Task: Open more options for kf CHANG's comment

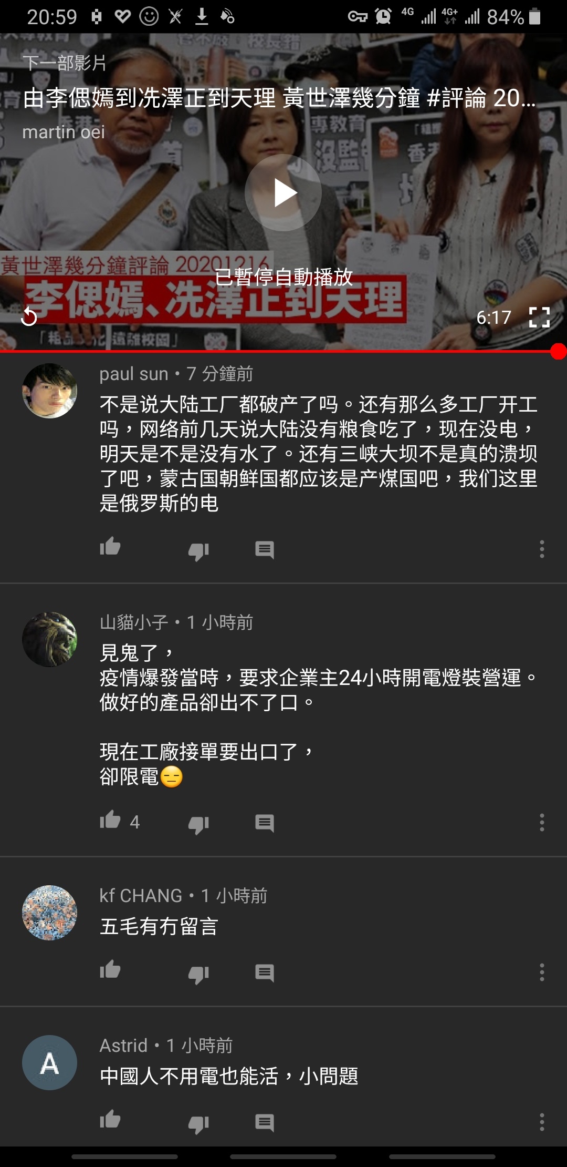Action: 542,972
